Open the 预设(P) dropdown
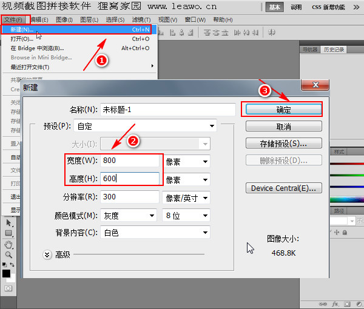This screenshot has height=309, width=364. click(x=145, y=126)
